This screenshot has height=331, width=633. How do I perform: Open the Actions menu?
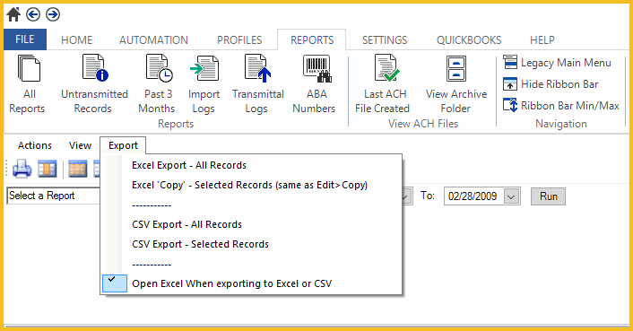coord(35,145)
